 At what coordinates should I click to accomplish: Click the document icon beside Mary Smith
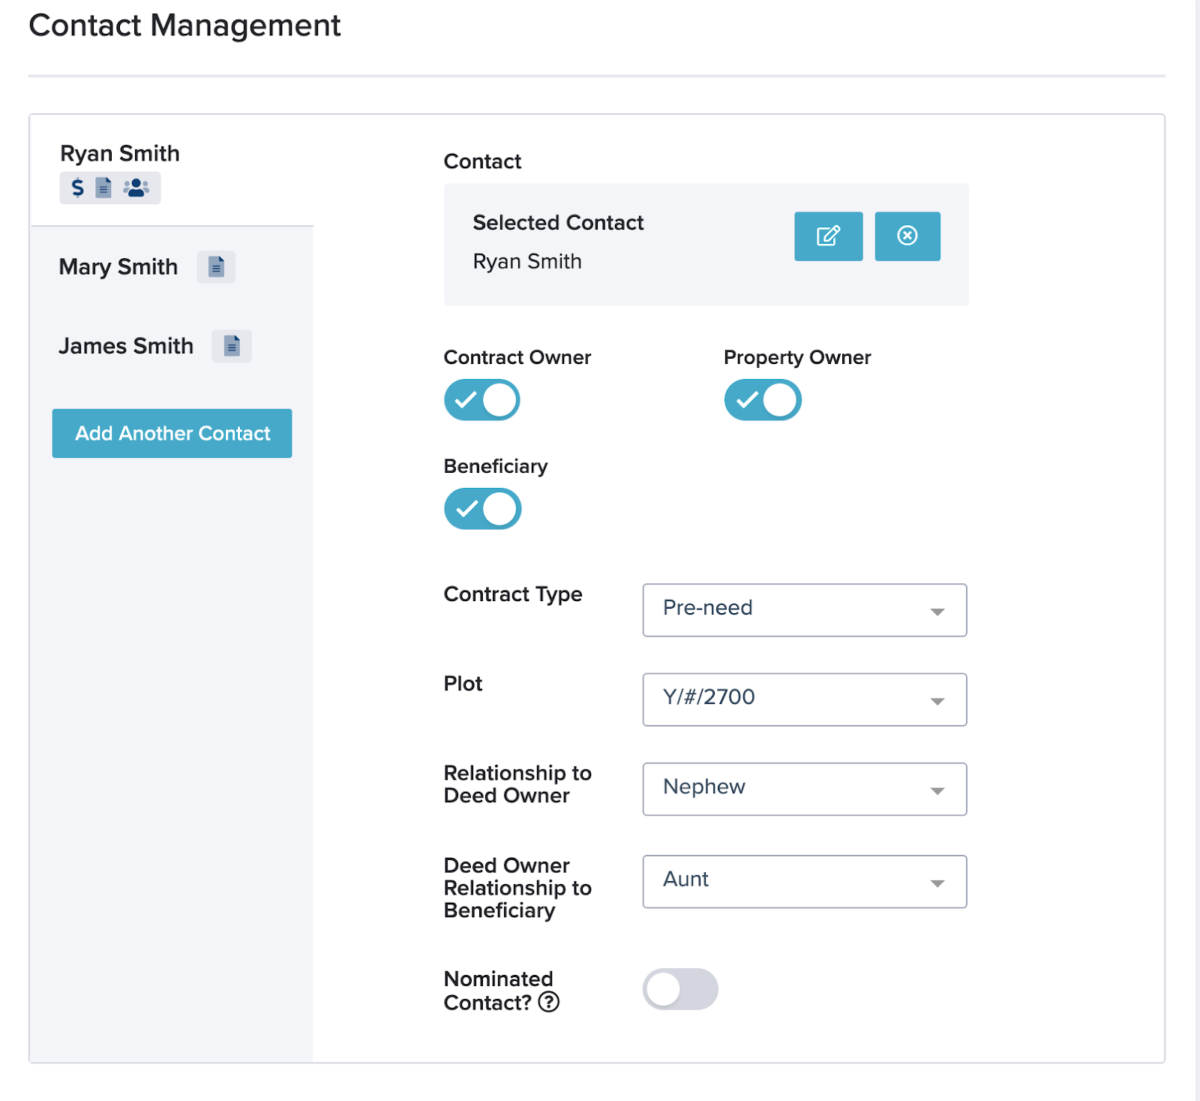point(216,267)
